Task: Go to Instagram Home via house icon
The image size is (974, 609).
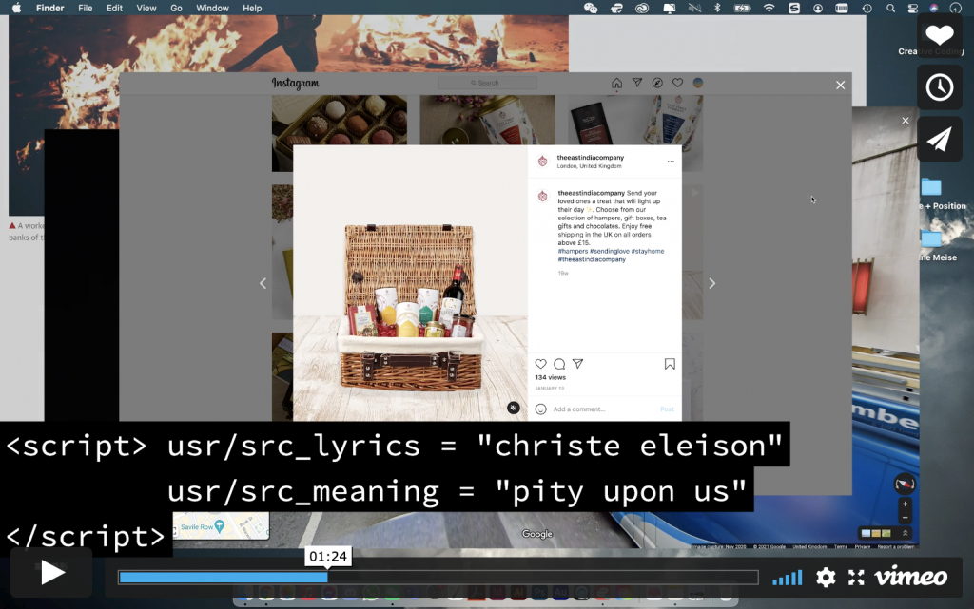Action: click(x=616, y=83)
